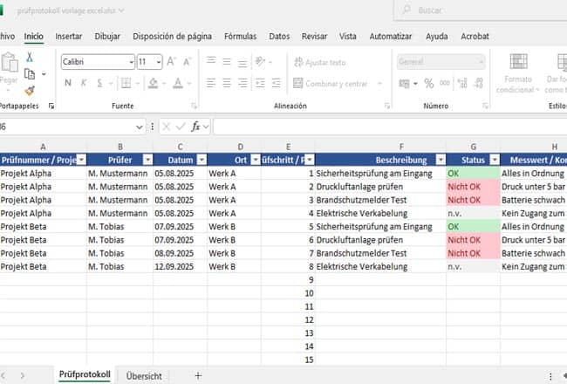The height and width of the screenshot is (384, 567).
Task: Click the add new sheet plus icon
Action: pyautogui.click(x=198, y=375)
